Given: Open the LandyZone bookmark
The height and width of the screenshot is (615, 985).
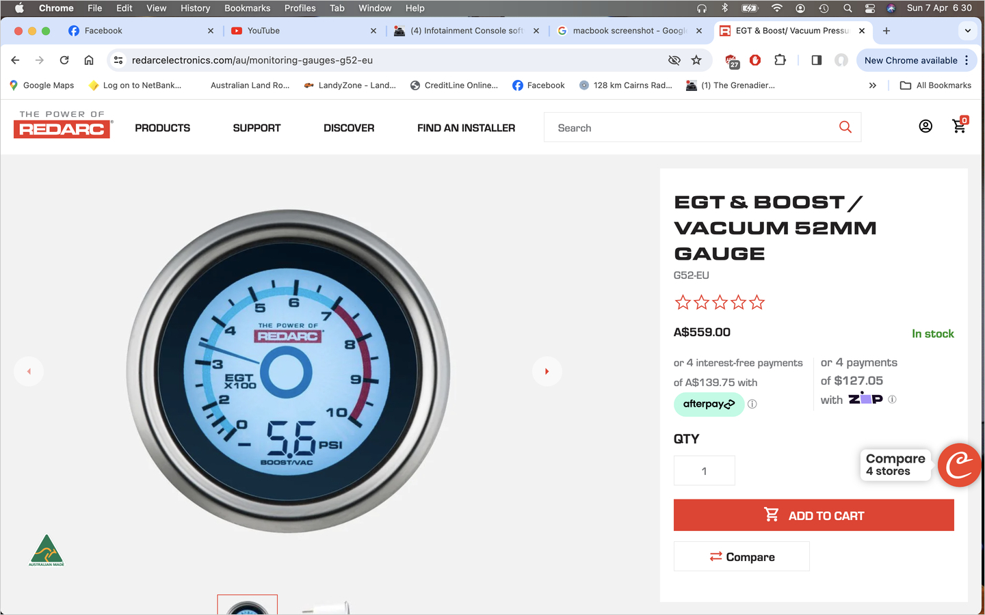Looking at the screenshot, I should tap(350, 85).
